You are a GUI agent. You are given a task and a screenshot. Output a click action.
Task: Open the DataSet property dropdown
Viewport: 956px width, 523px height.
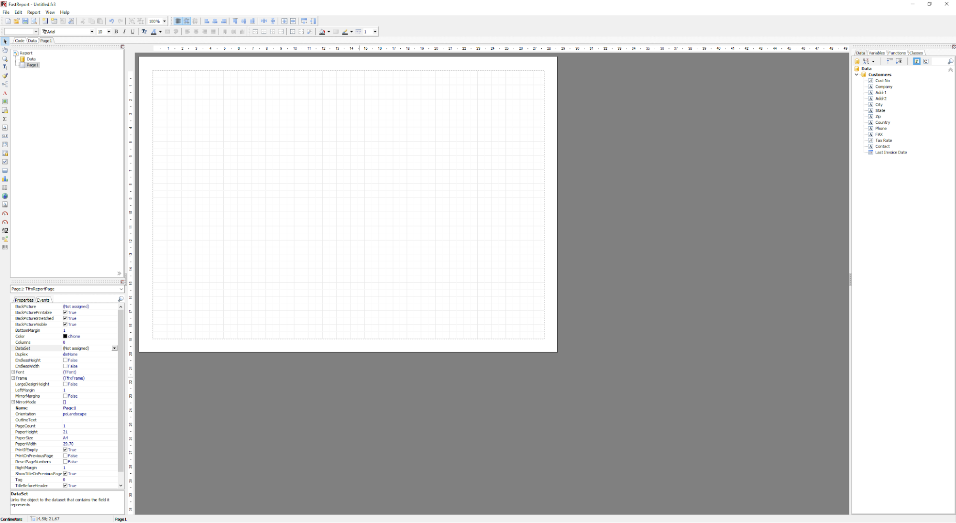point(115,348)
